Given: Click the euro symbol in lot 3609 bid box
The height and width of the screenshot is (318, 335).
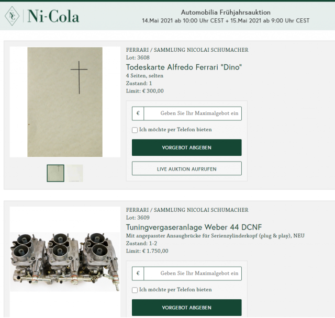Looking at the screenshot, I should (138, 273).
